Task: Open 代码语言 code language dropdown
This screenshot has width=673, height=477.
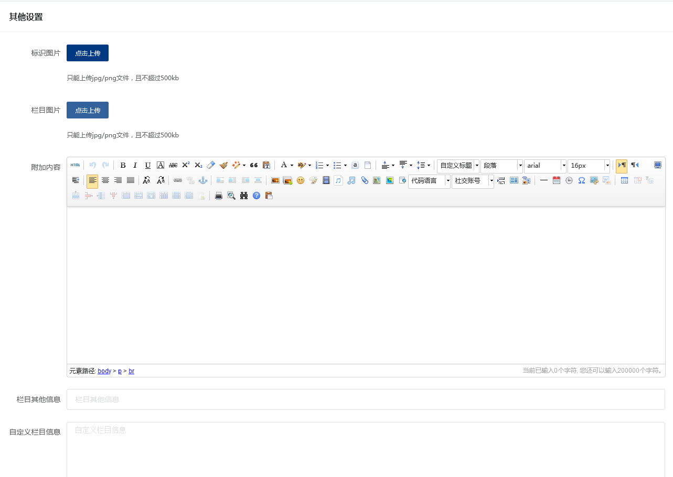Action: pyautogui.click(x=430, y=181)
